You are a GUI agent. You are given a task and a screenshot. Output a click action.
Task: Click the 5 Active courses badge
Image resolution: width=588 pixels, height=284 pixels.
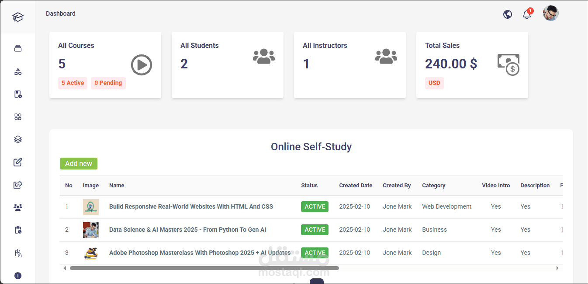[73, 83]
